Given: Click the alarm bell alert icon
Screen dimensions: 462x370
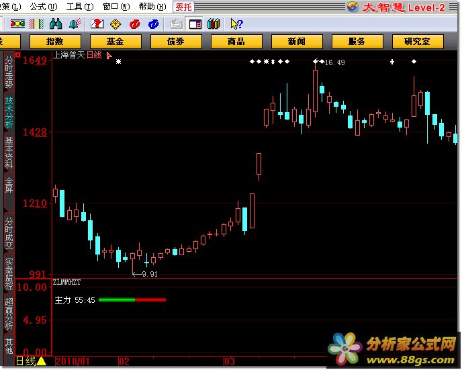Looking at the screenshot, I should 75,24.
